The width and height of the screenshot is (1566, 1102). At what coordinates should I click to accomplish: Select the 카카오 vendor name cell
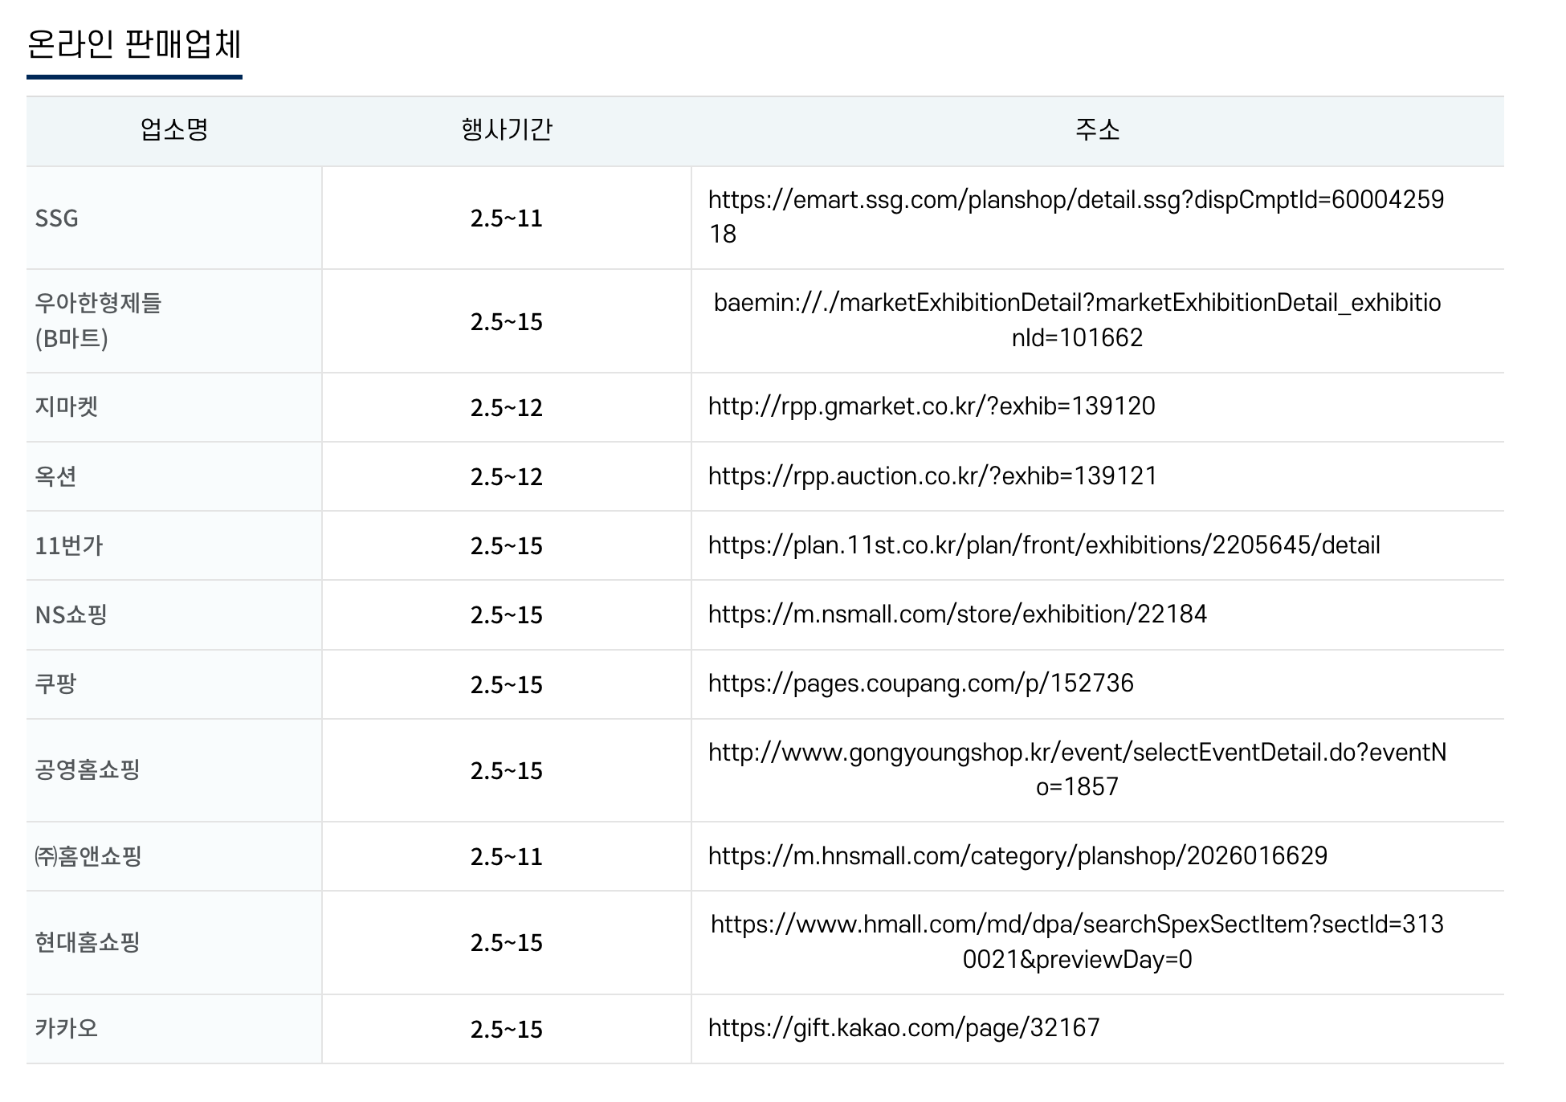tap(66, 1029)
